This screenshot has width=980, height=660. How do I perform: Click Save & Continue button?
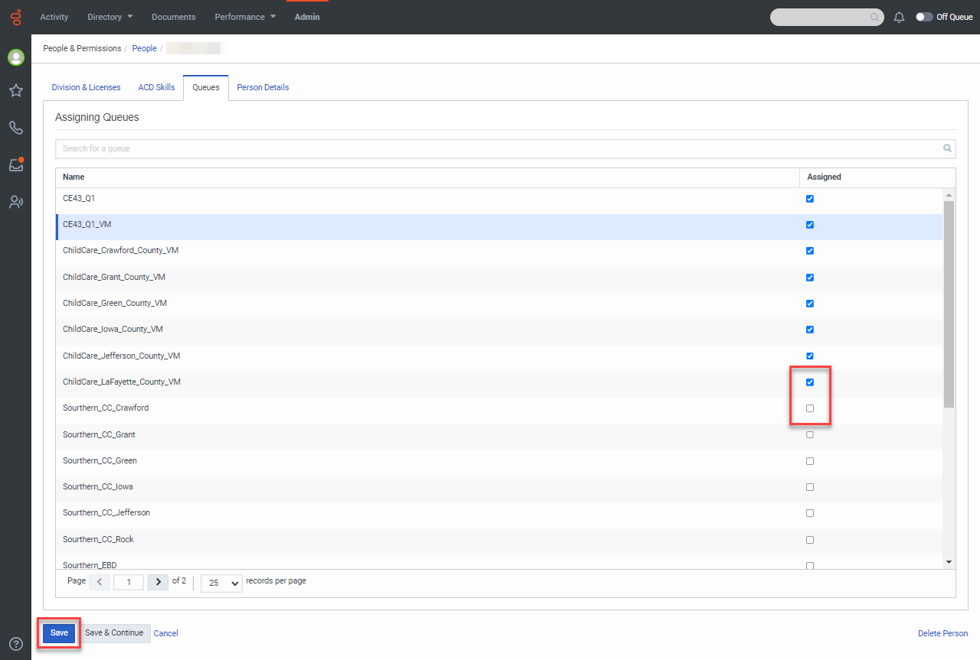pyautogui.click(x=114, y=633)
